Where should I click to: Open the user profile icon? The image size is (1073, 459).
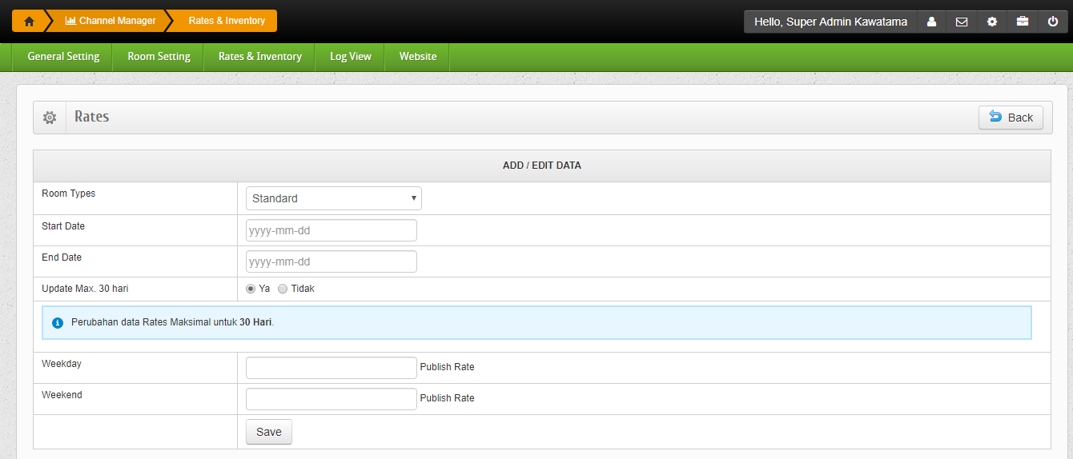click(931, 22)
